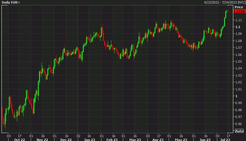
Task: Select the Feb 23 month label
Action: [x=112, y=139]
